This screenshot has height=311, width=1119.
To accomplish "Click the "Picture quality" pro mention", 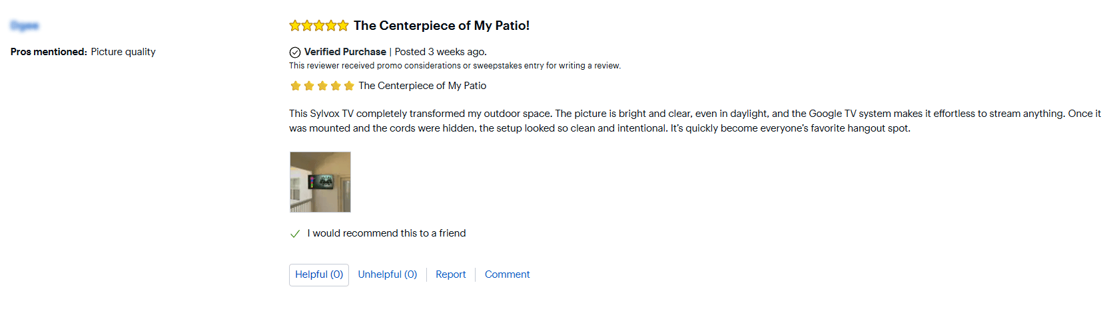I will click(x=123, y=52).
